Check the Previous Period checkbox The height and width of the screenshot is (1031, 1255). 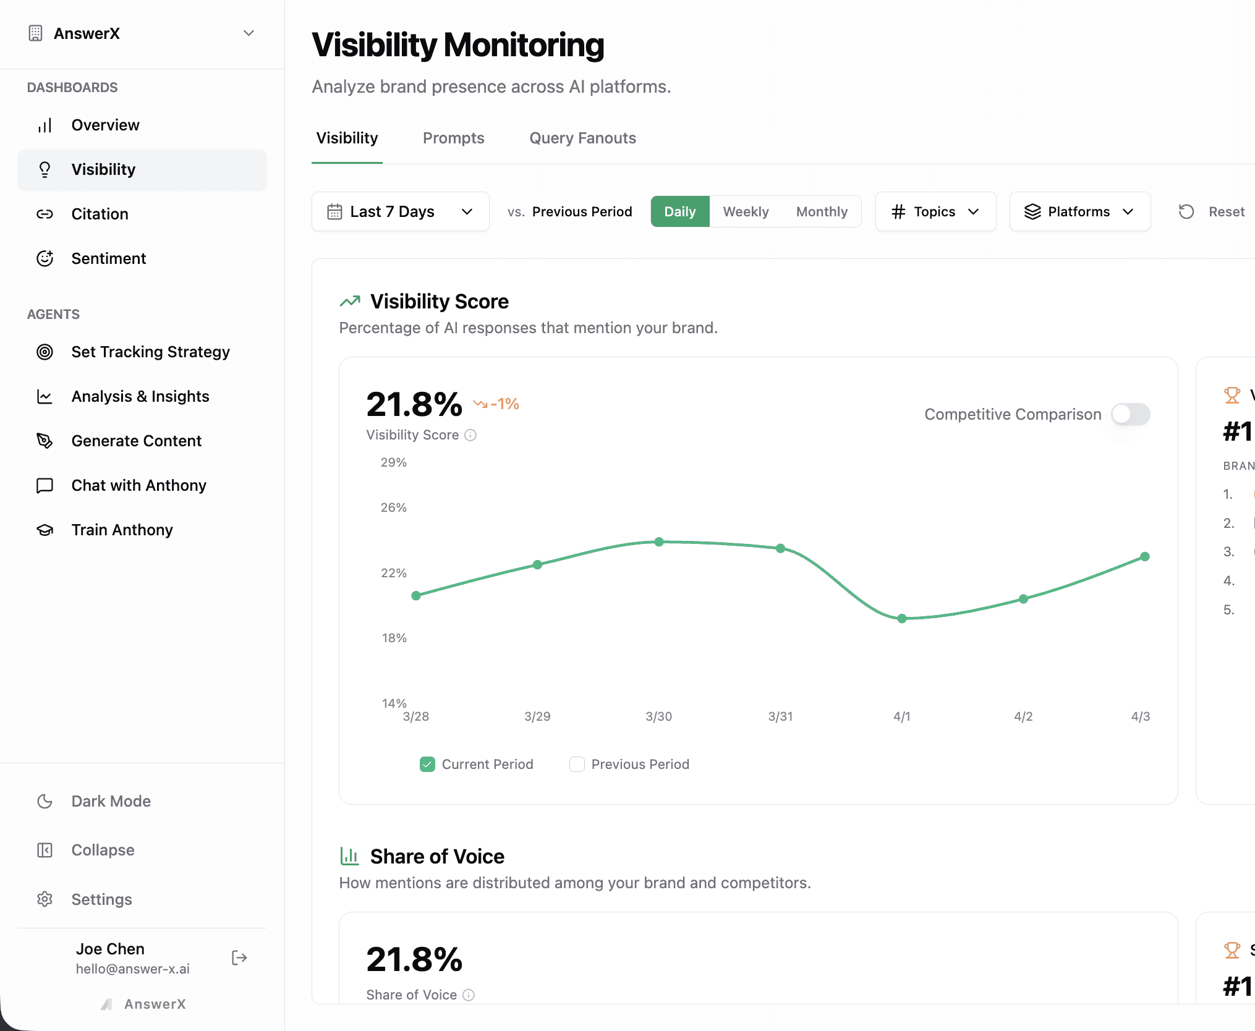click(x=577, y=764)
